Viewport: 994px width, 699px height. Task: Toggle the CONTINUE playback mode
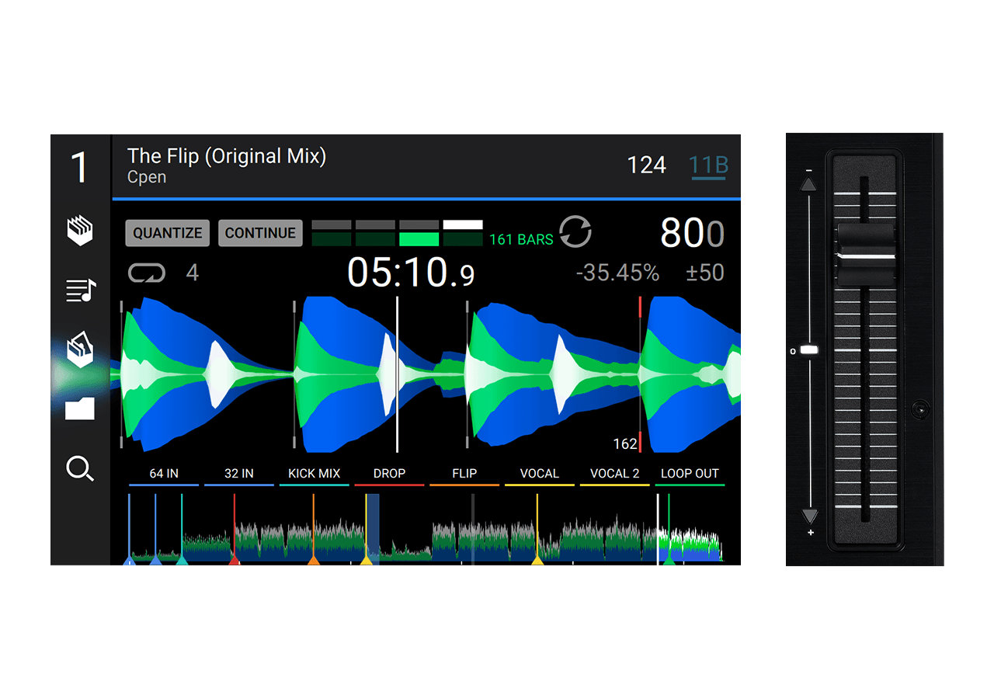click(x=260, y=233)
